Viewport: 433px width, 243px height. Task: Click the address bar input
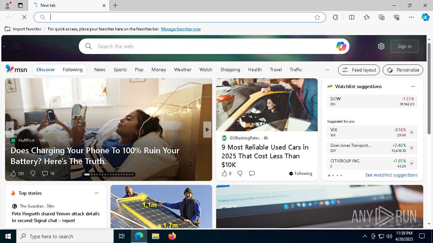179,17
